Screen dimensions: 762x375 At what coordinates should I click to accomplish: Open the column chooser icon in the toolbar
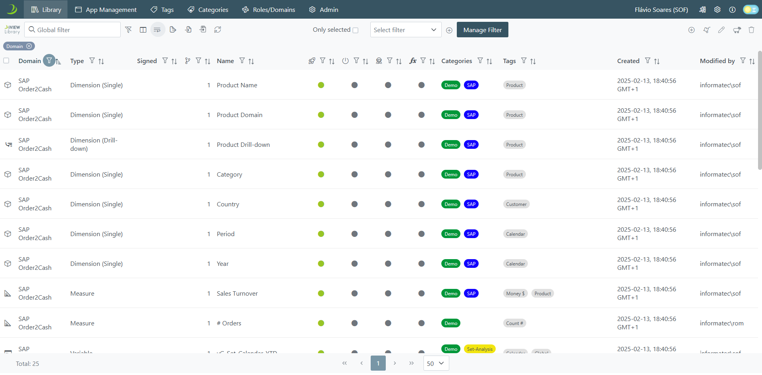[x=143, y=30]
